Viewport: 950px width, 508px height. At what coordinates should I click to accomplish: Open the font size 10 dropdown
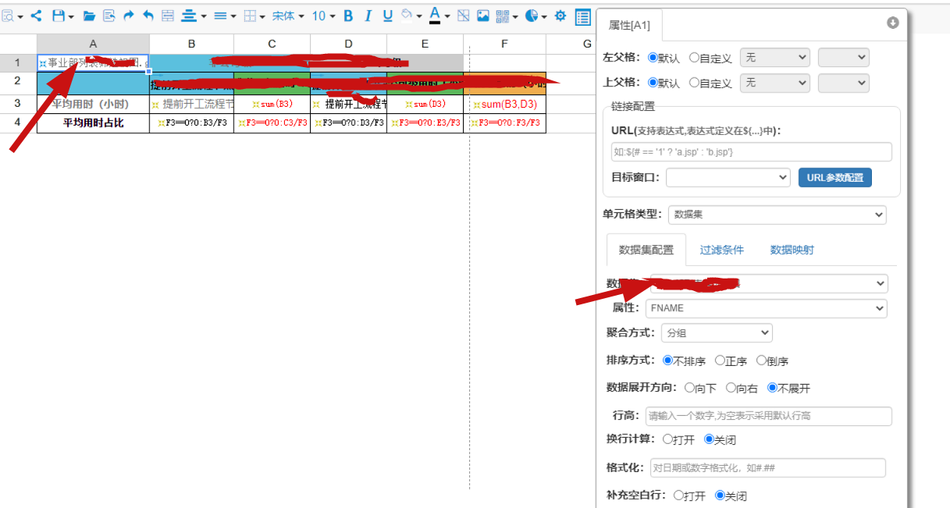(x=323, y=16)
